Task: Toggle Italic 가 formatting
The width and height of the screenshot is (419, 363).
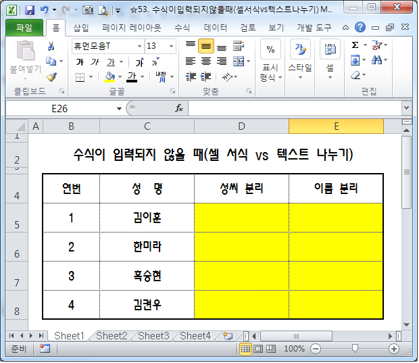Action: coord(95,62)
